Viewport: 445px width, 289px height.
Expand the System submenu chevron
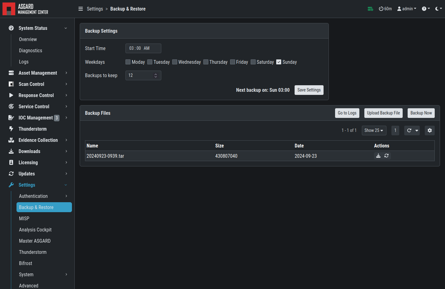66,274
